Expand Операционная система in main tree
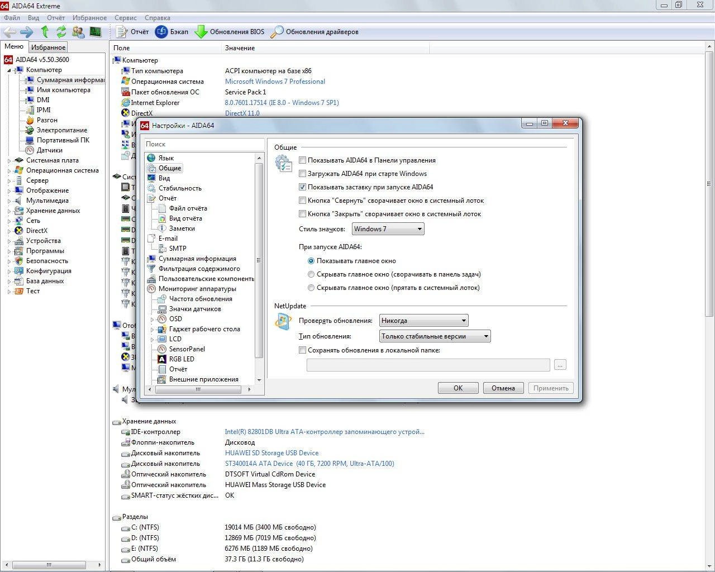This screenshot has height=572, width=715. point(9,171)
